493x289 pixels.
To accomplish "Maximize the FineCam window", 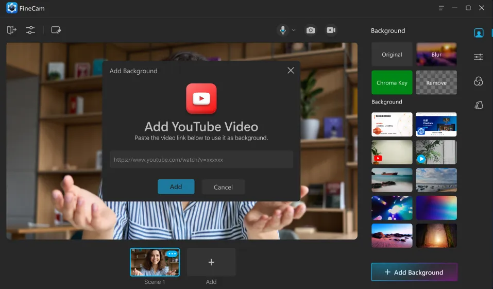I will pyautogui.click(x=468, y=8).
